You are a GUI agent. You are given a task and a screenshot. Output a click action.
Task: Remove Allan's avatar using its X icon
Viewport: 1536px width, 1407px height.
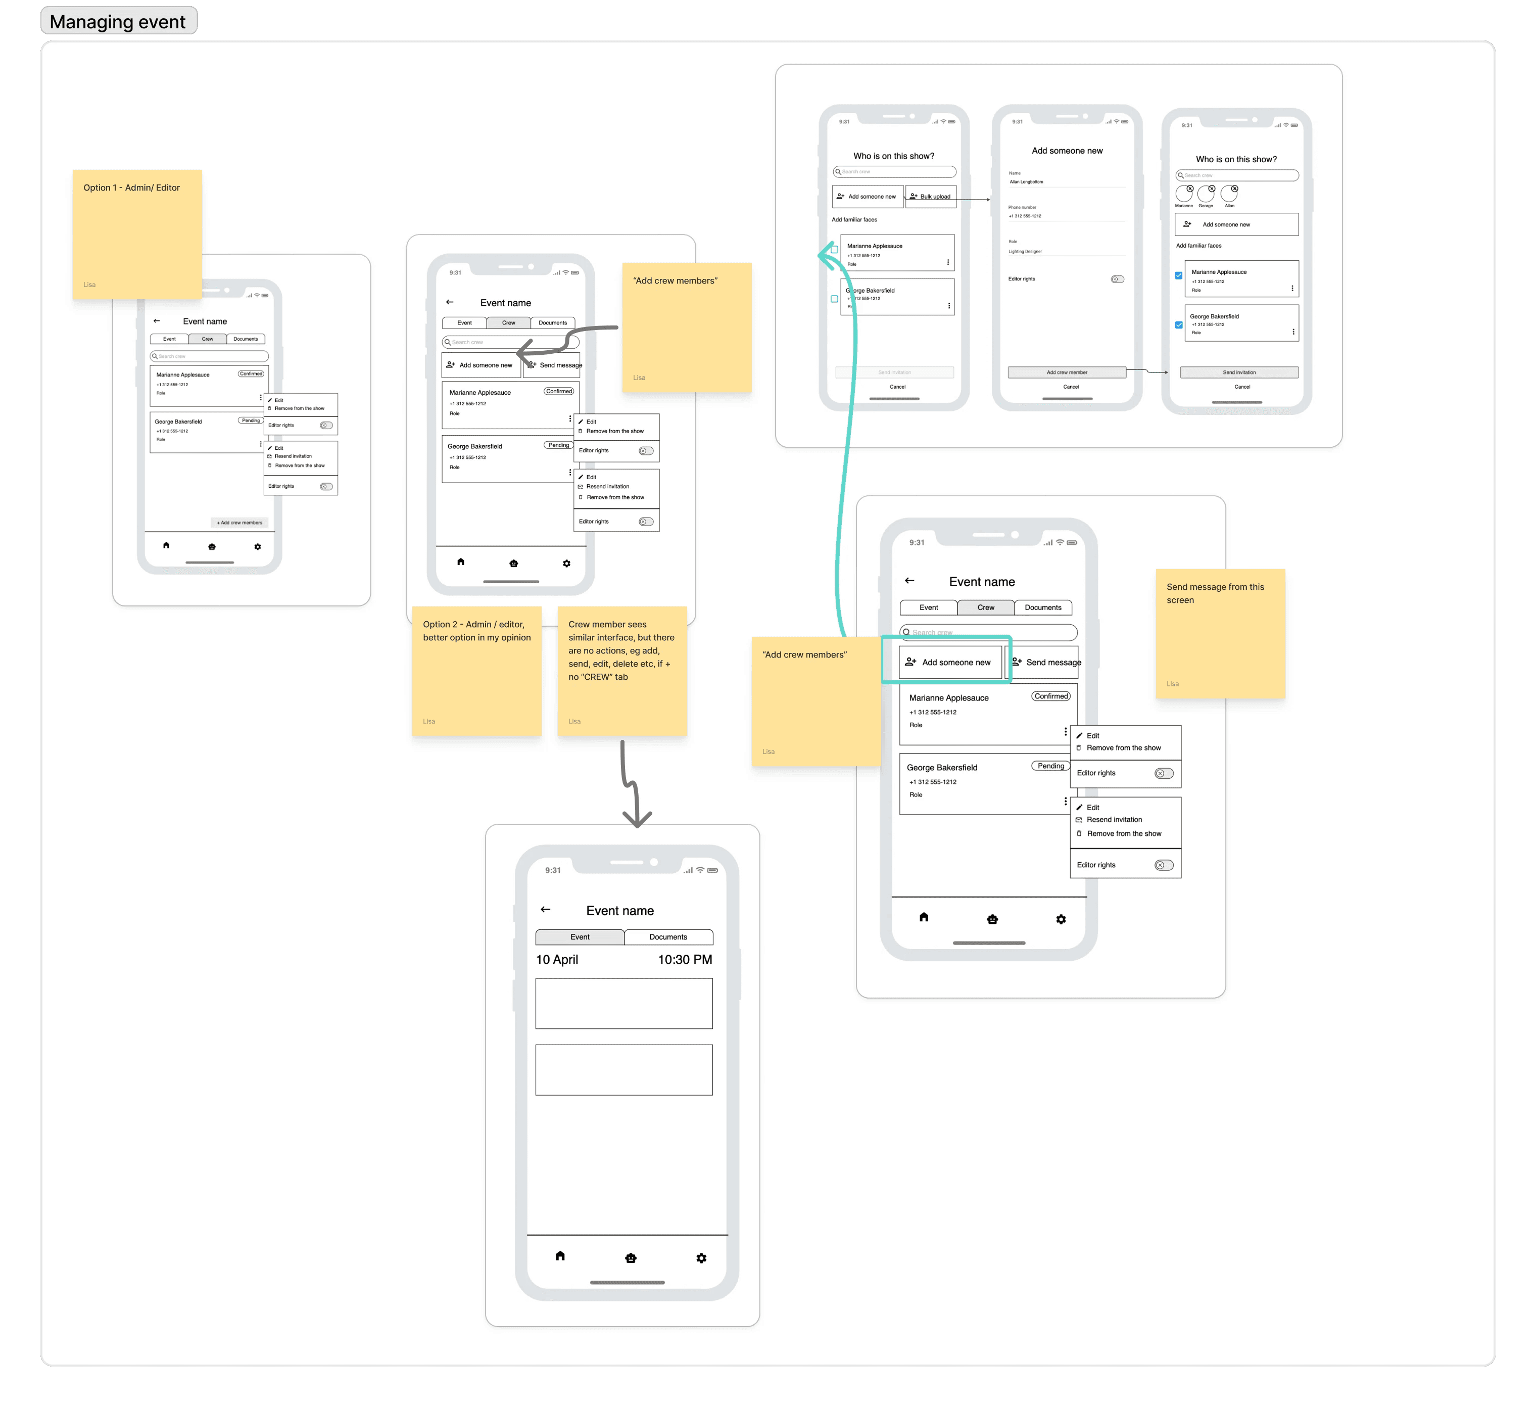point(1234,189)
